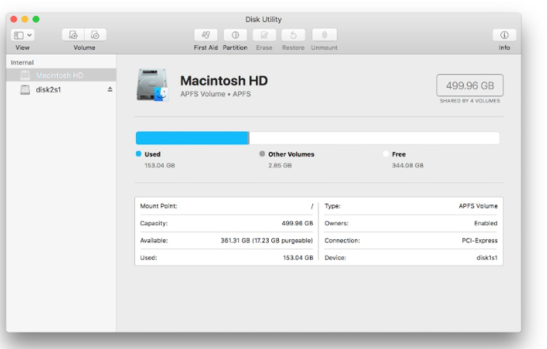This screenshot has height=349, width=547.
Task: Click the Available label in table
Action: point(154,241)
